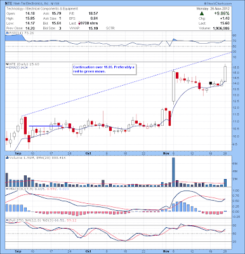Click the NTE ticker symbol in header

(9, 4)
